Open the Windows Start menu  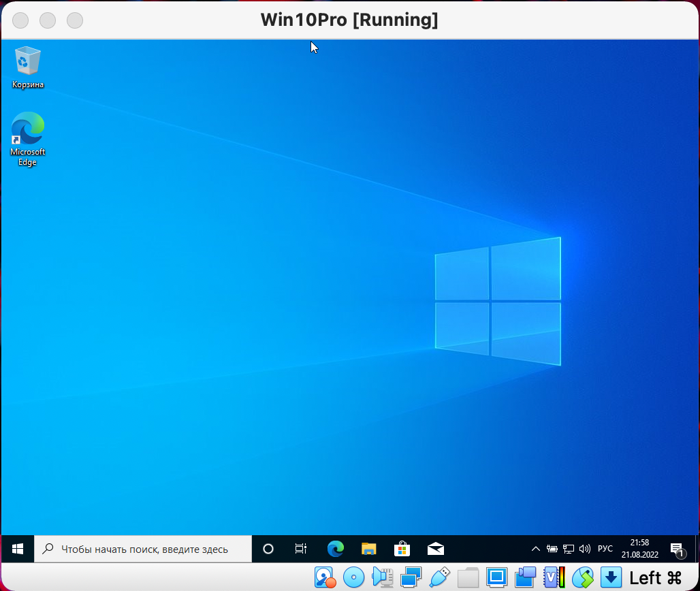(18, 549)
